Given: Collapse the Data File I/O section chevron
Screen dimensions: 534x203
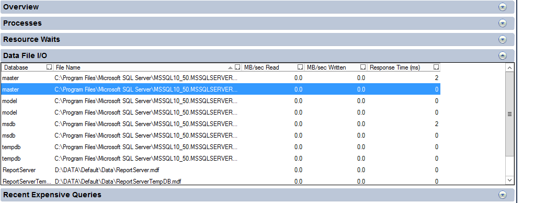Looking at the screenshot, I should point(502,55).
